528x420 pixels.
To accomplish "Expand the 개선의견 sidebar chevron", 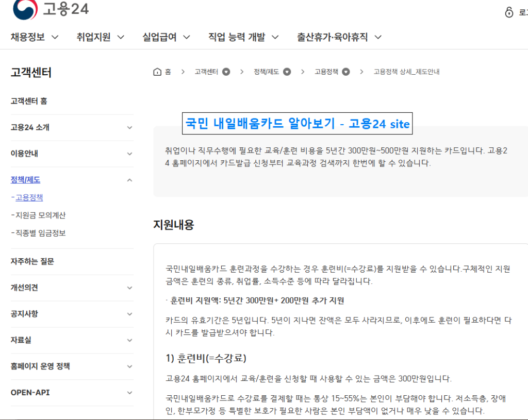I will point(129,288).
